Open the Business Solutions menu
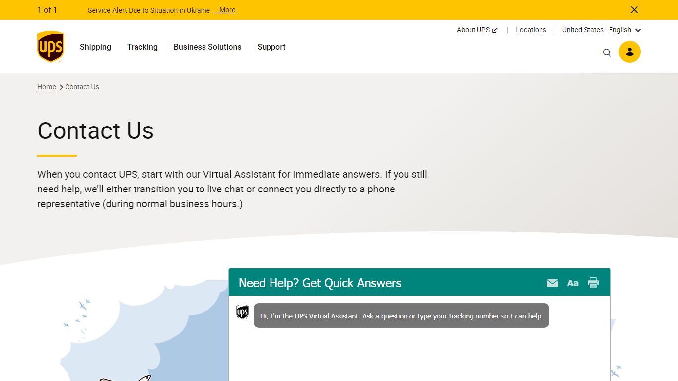 207,47
